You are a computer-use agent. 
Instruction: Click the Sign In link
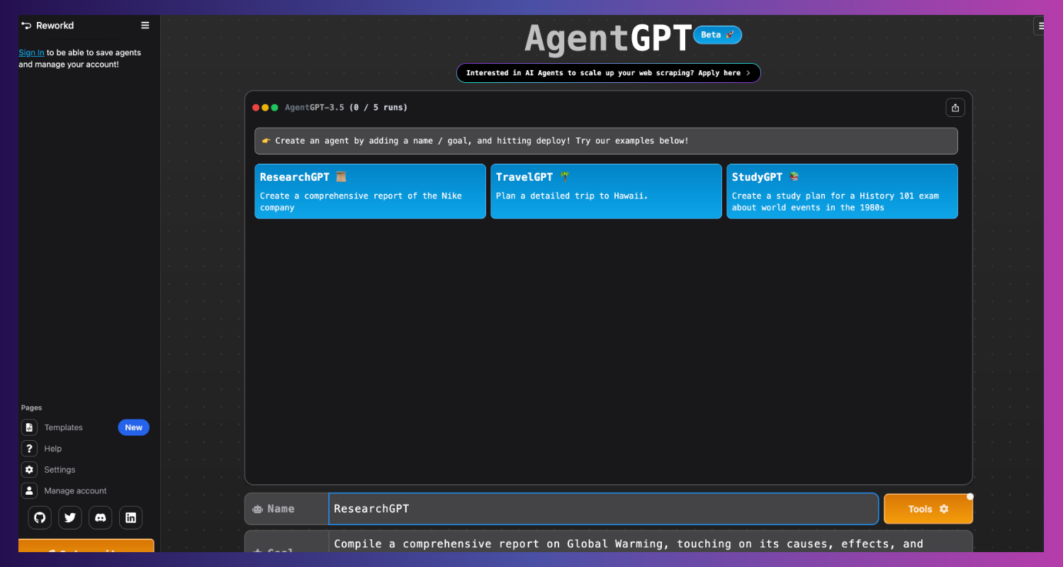coord(31,52)
